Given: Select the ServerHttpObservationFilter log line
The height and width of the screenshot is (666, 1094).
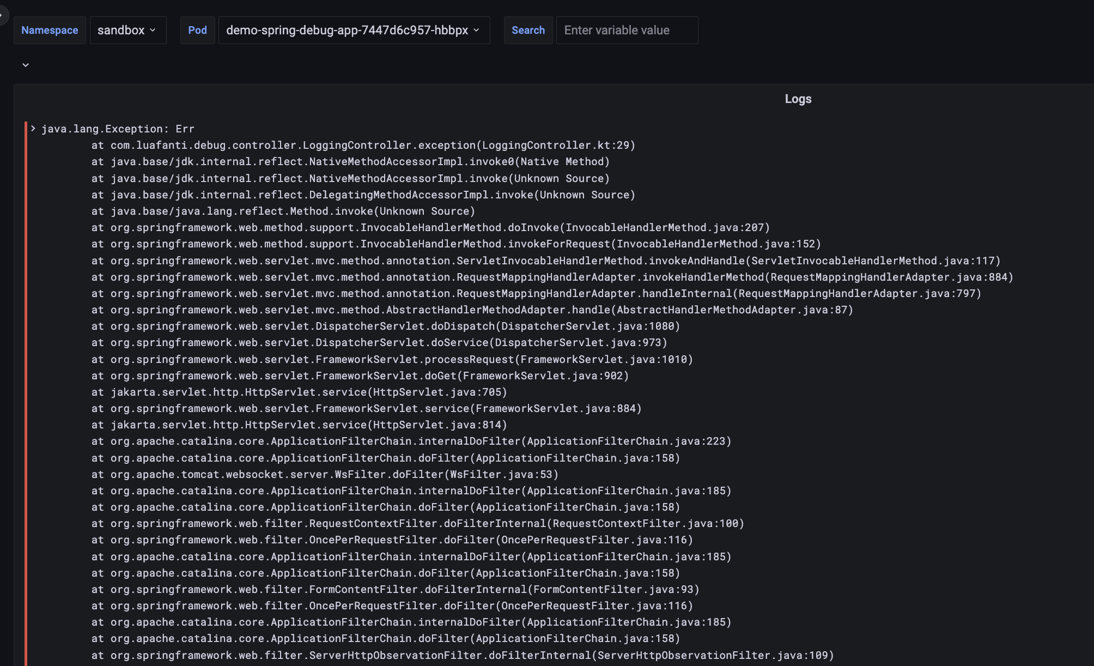Looking at the screenshot, I should (462, 655).
